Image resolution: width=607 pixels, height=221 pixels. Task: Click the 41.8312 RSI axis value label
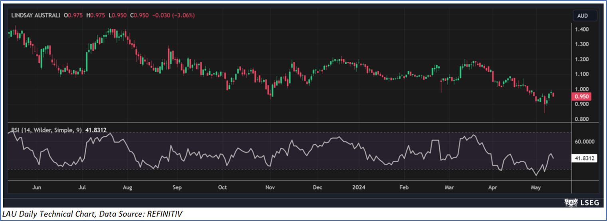pos(585,158)
